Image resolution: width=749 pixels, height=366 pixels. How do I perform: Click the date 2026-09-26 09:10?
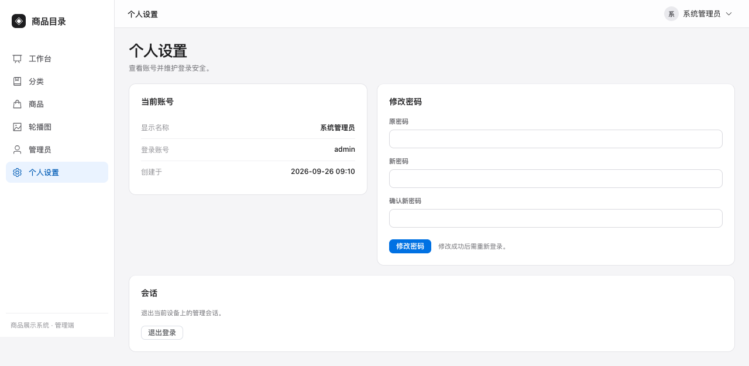323,172
